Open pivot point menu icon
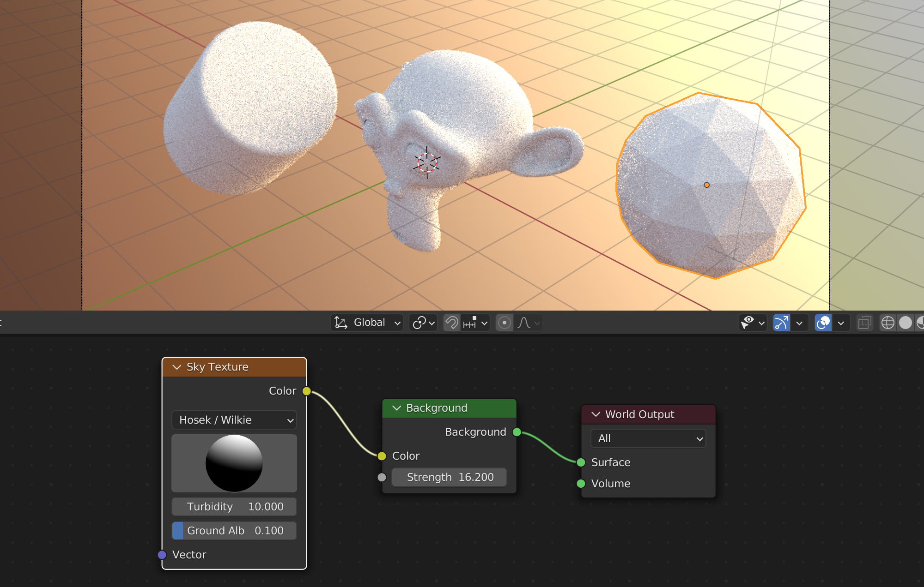The width and height of the screenshot is (924, 587). coord(423,323)
